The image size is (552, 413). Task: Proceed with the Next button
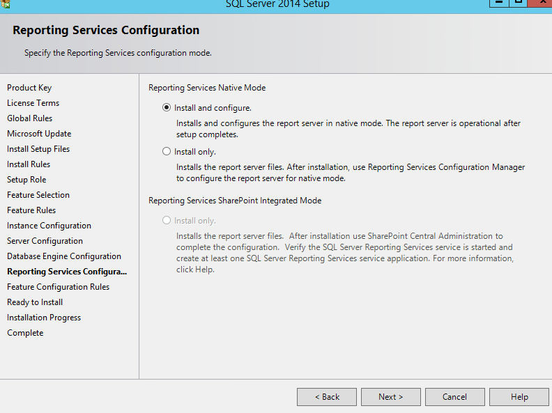391,397
